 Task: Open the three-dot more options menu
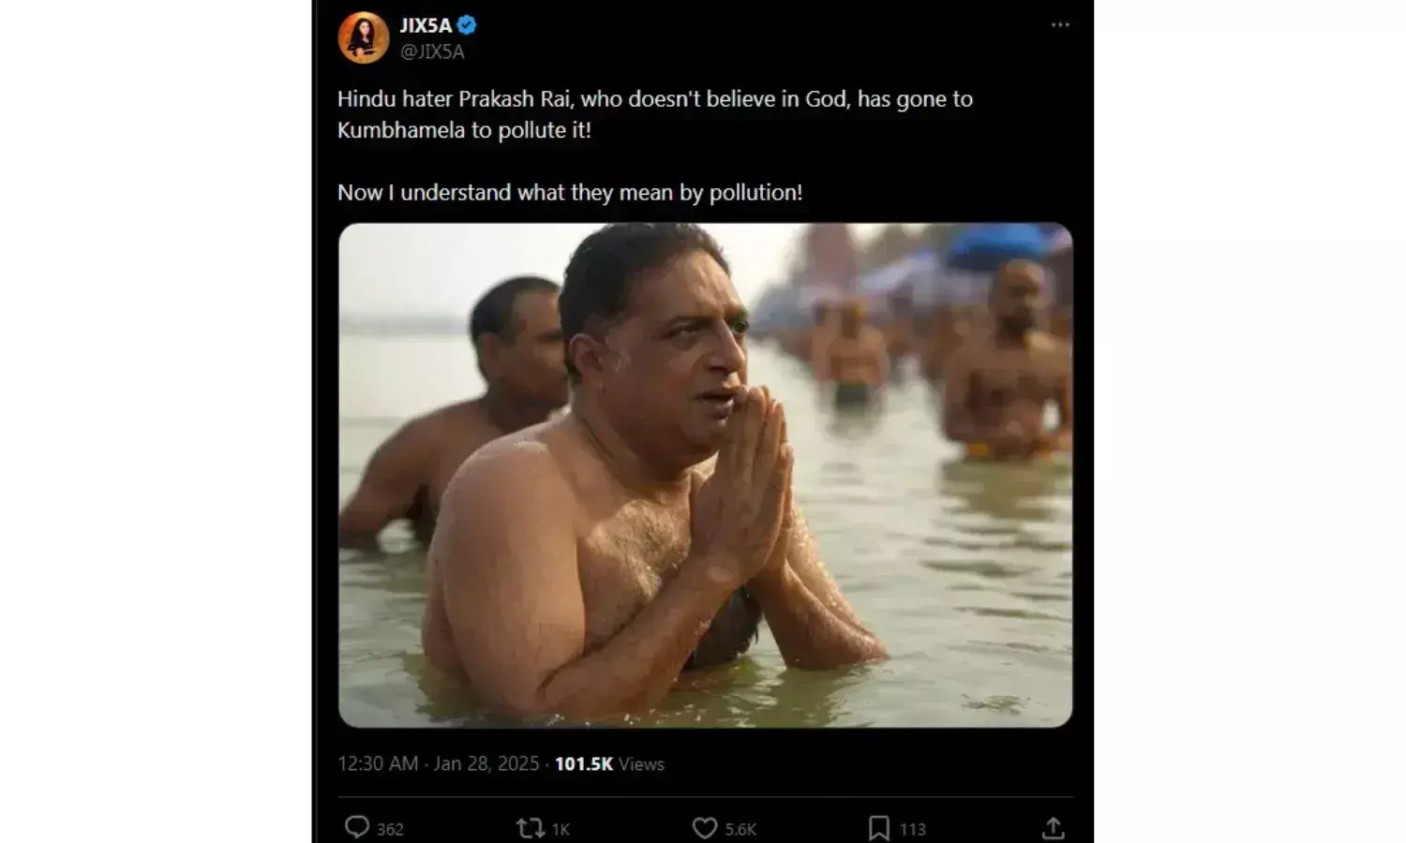[1060, 25]
